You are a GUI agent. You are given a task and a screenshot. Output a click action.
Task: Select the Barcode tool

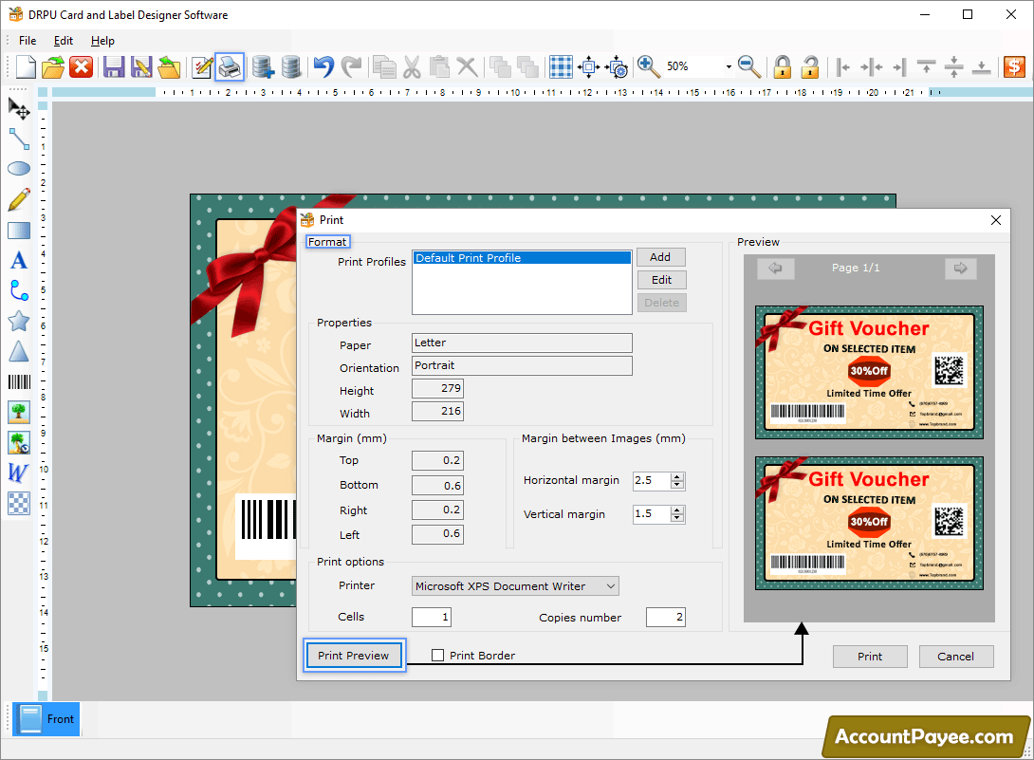click(18, 382)
